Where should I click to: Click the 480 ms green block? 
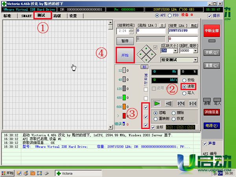[124, 98]
